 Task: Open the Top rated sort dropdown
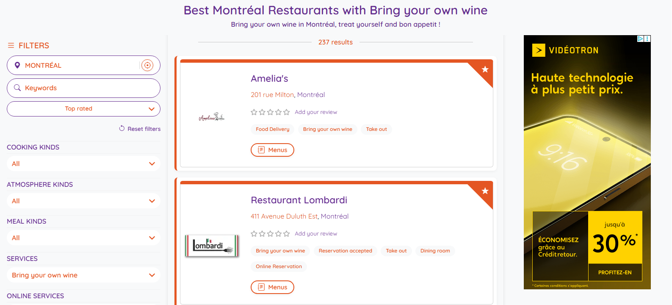click(83, 109)
